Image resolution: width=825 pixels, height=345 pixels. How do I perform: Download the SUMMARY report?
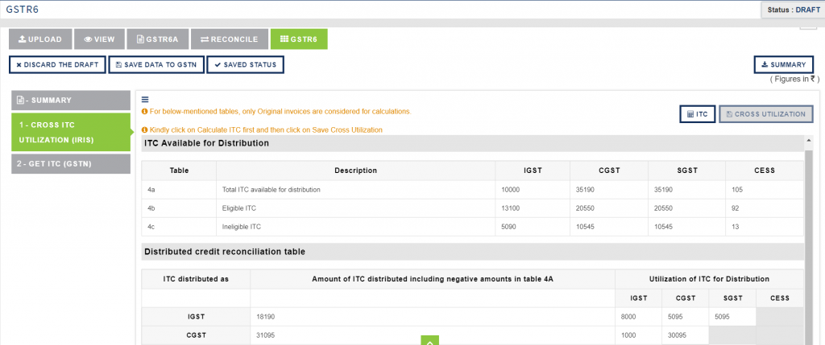[x=783, y=64]
